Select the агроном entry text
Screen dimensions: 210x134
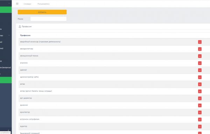pyautogui.click(x=24, y=63)
